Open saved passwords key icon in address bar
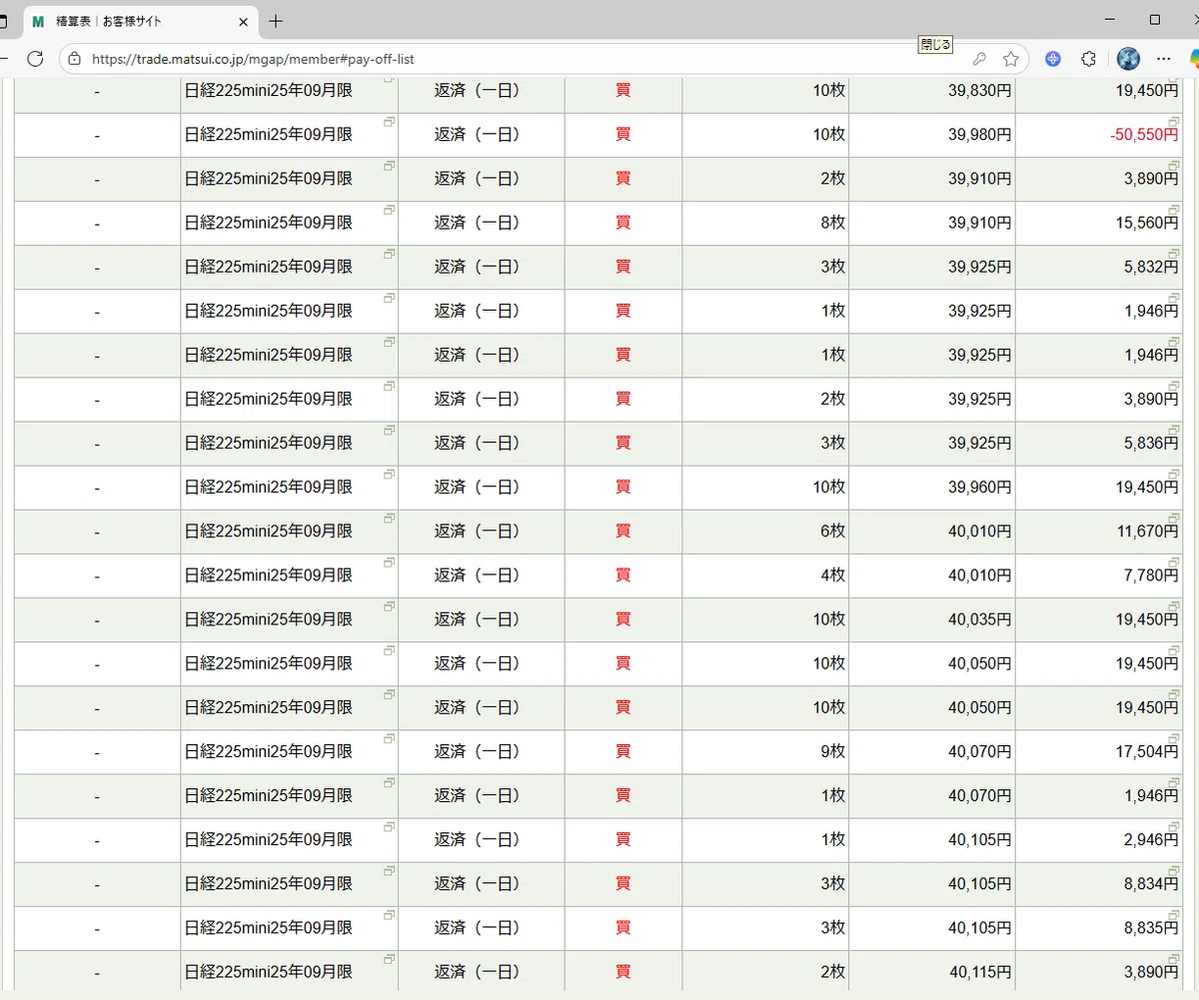The image size is (1199, 1000). tap(980, 59)
